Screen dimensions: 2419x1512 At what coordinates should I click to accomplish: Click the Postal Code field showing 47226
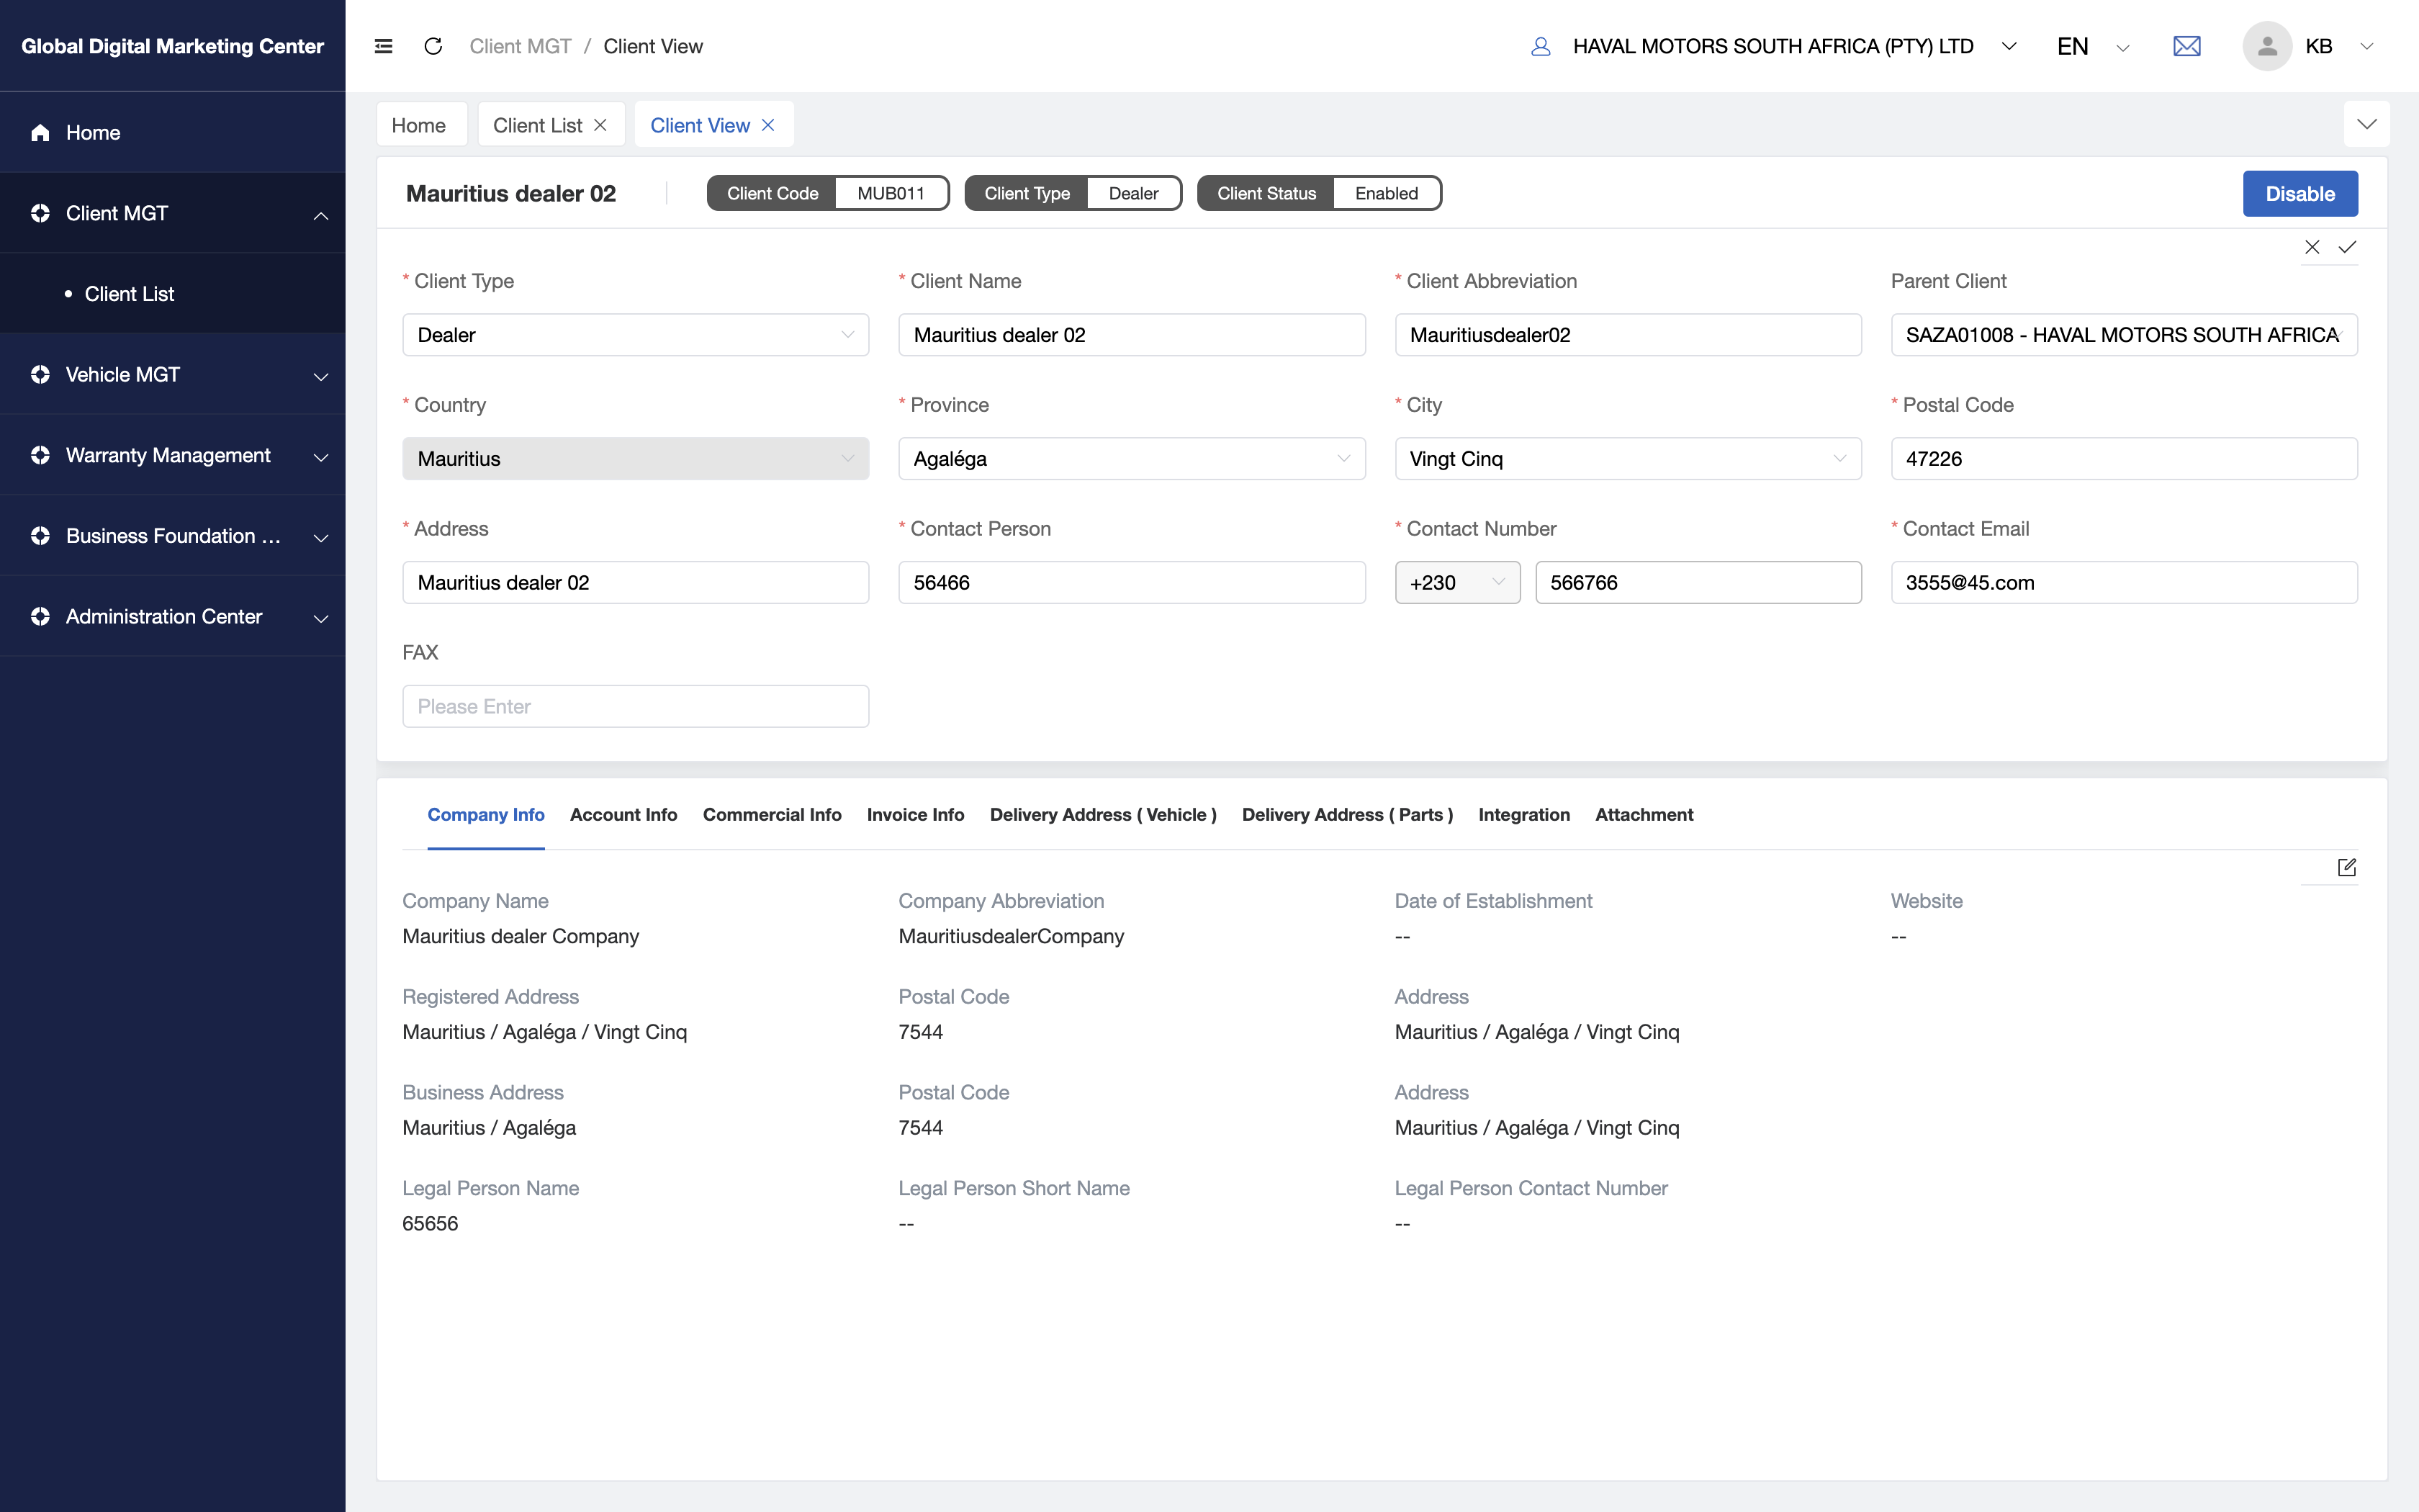click(2124, 459)
